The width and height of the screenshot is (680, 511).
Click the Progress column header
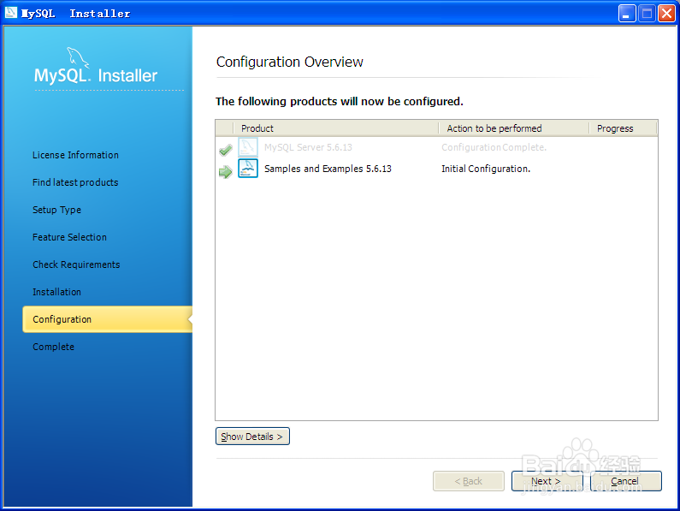[x=624, y=128]
